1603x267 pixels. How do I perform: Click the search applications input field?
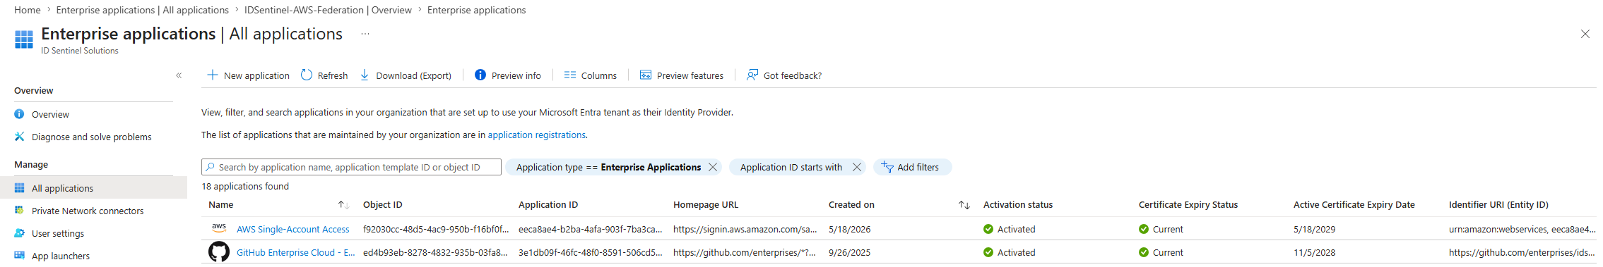point(351,167)
